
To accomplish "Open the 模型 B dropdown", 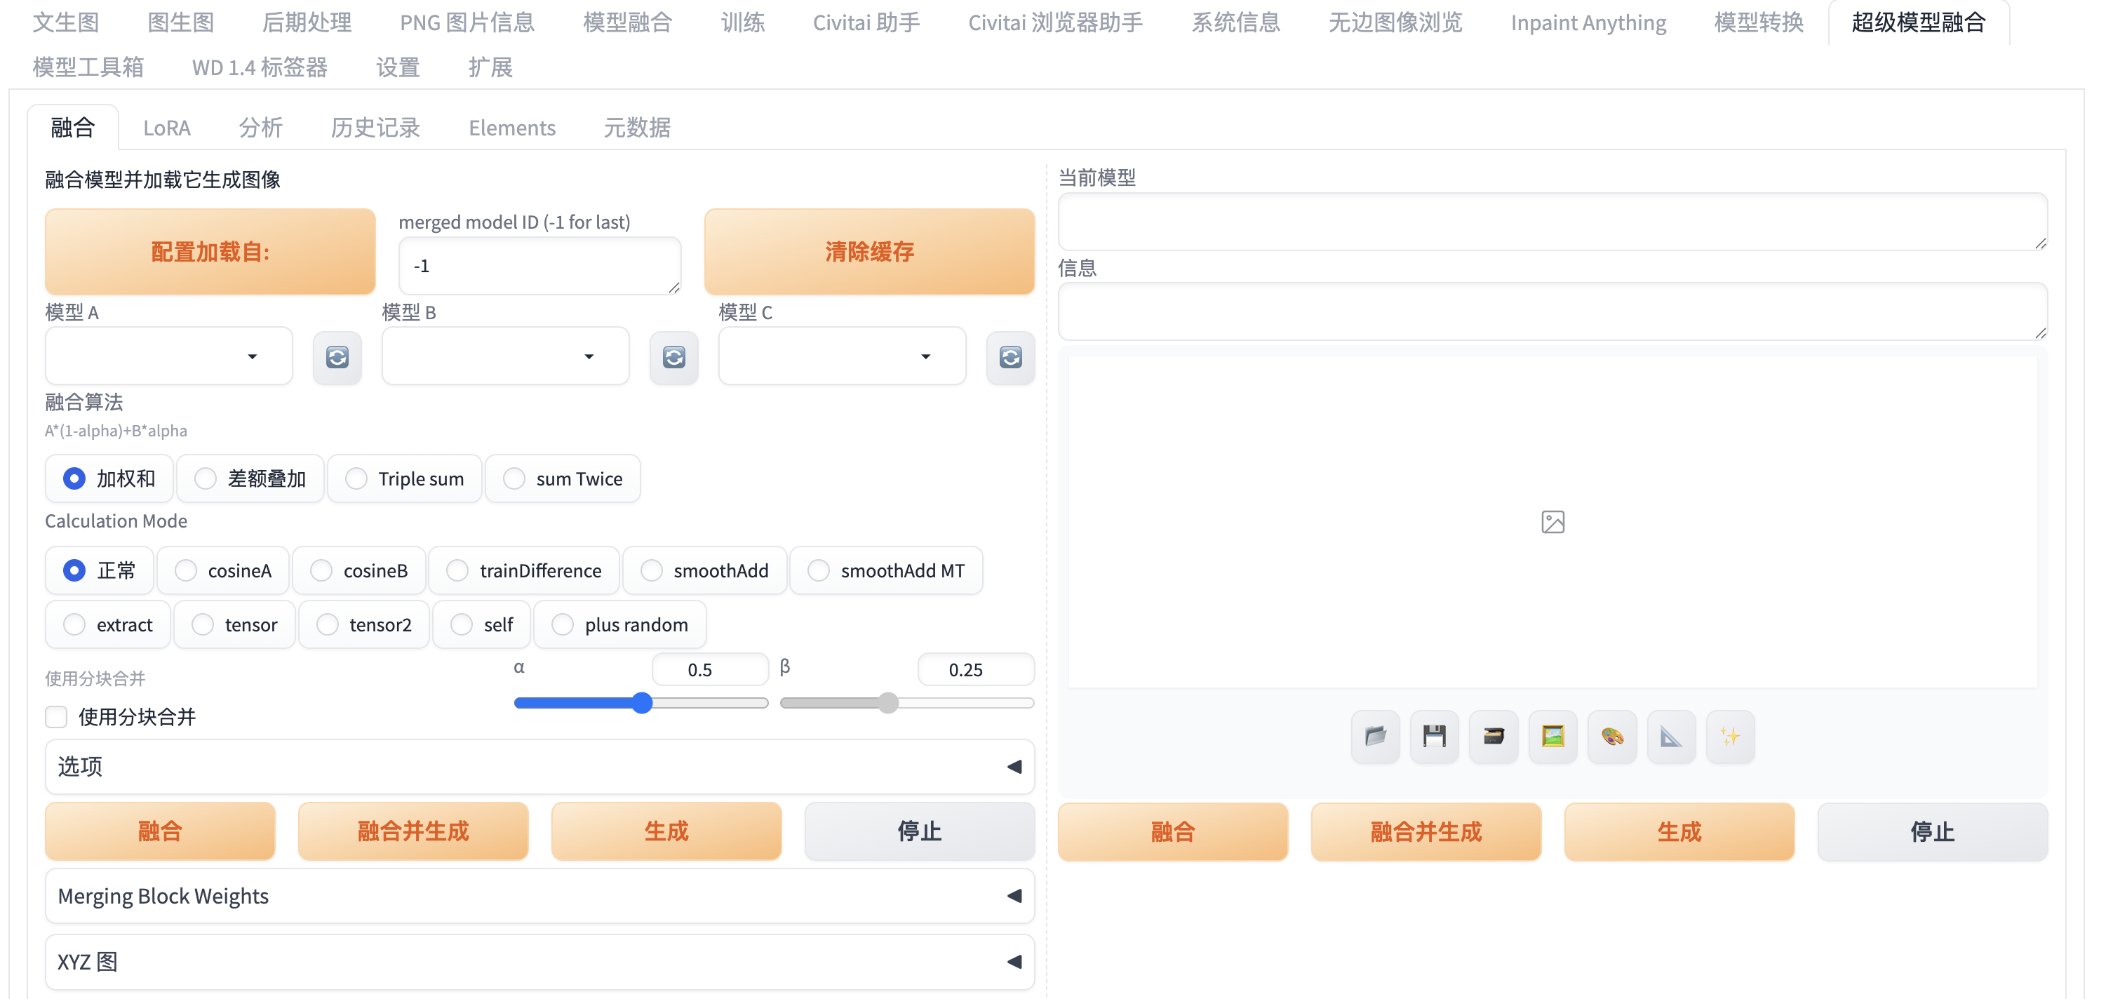I will (x=505, y=356).
